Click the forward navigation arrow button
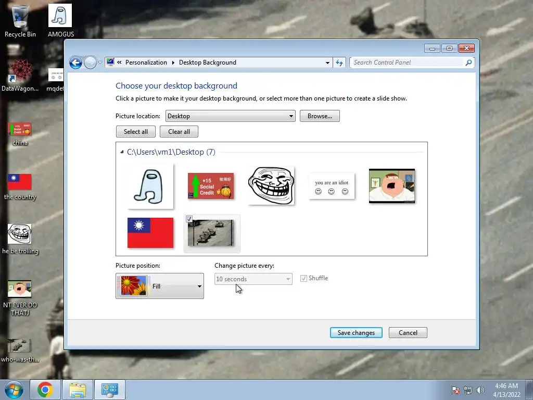The height and width of the screenshot is (400, 533). (x=90, y=63)
